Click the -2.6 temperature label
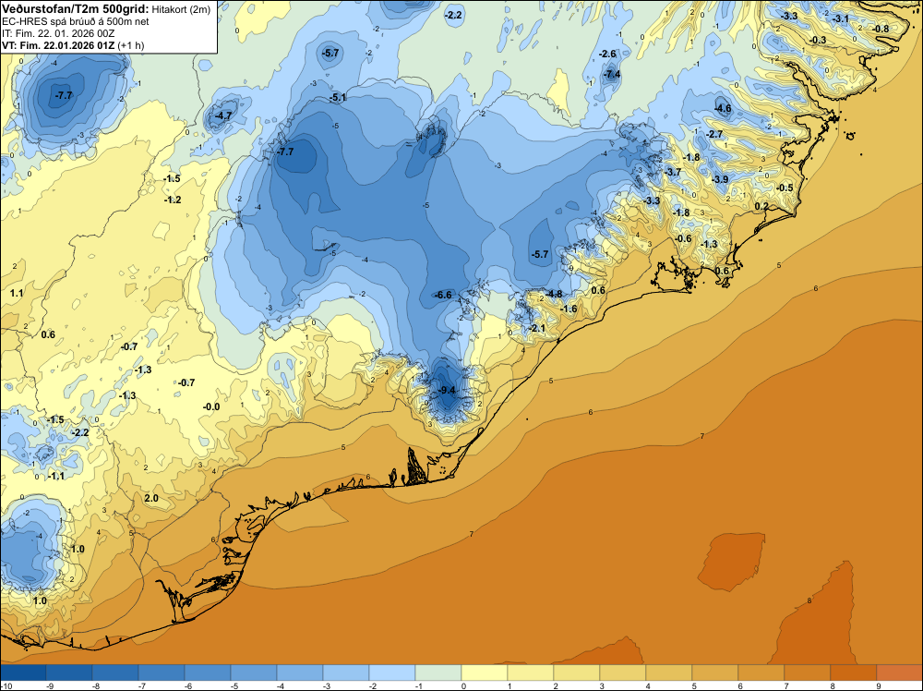This screenshot has width=923, height=691. (x=607, y=54)
